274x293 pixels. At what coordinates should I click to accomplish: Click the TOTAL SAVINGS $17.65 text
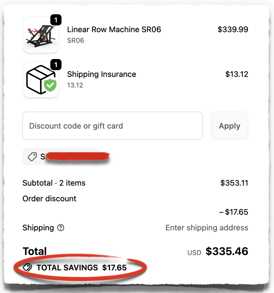[x=82, y=268]
